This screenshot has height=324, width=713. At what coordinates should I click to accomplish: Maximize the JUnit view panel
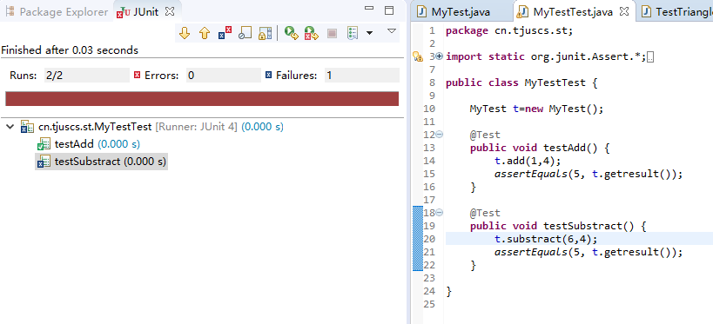[x=389, y=10]
